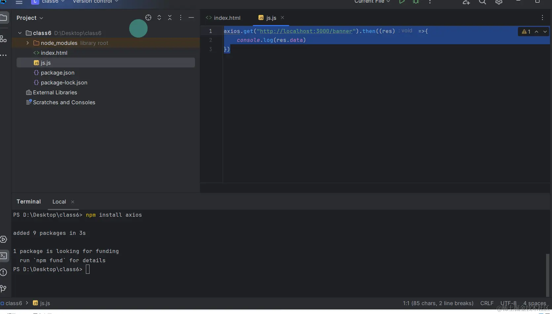Open the Project view dropdown
The height and width of the screenshot is (314, 552).
pos(30,18)
